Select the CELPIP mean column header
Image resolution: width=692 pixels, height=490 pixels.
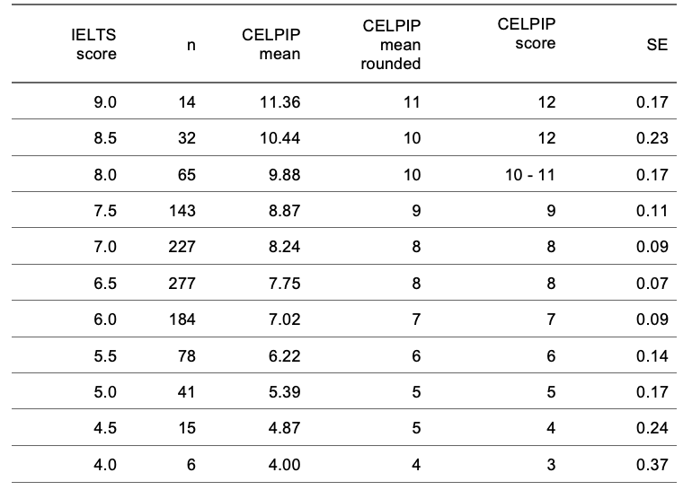pyautogui.click(x=271, y=44)
